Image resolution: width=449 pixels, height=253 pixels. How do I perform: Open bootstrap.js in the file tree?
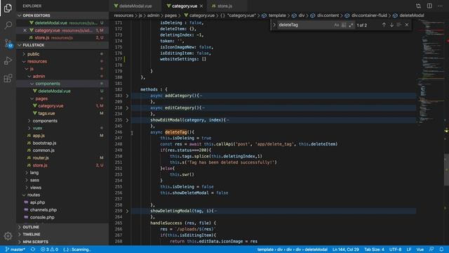tap(44, 143)
